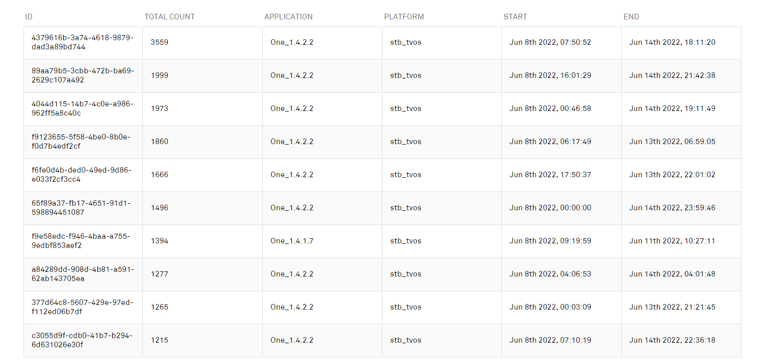Open the row with ID starting 4379616b
This screenshot has width=764, height=360.
pos(82,43)
